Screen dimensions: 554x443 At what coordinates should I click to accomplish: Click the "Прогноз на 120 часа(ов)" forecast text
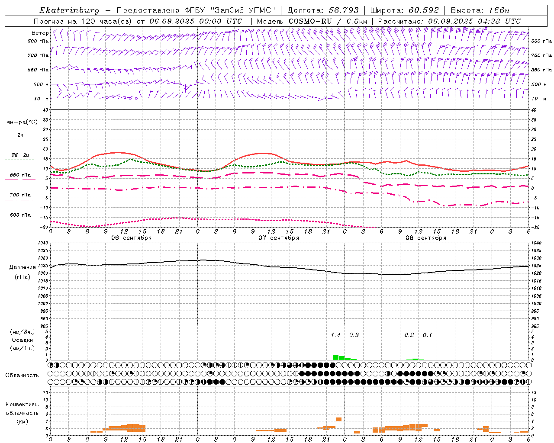pos(84,21)
